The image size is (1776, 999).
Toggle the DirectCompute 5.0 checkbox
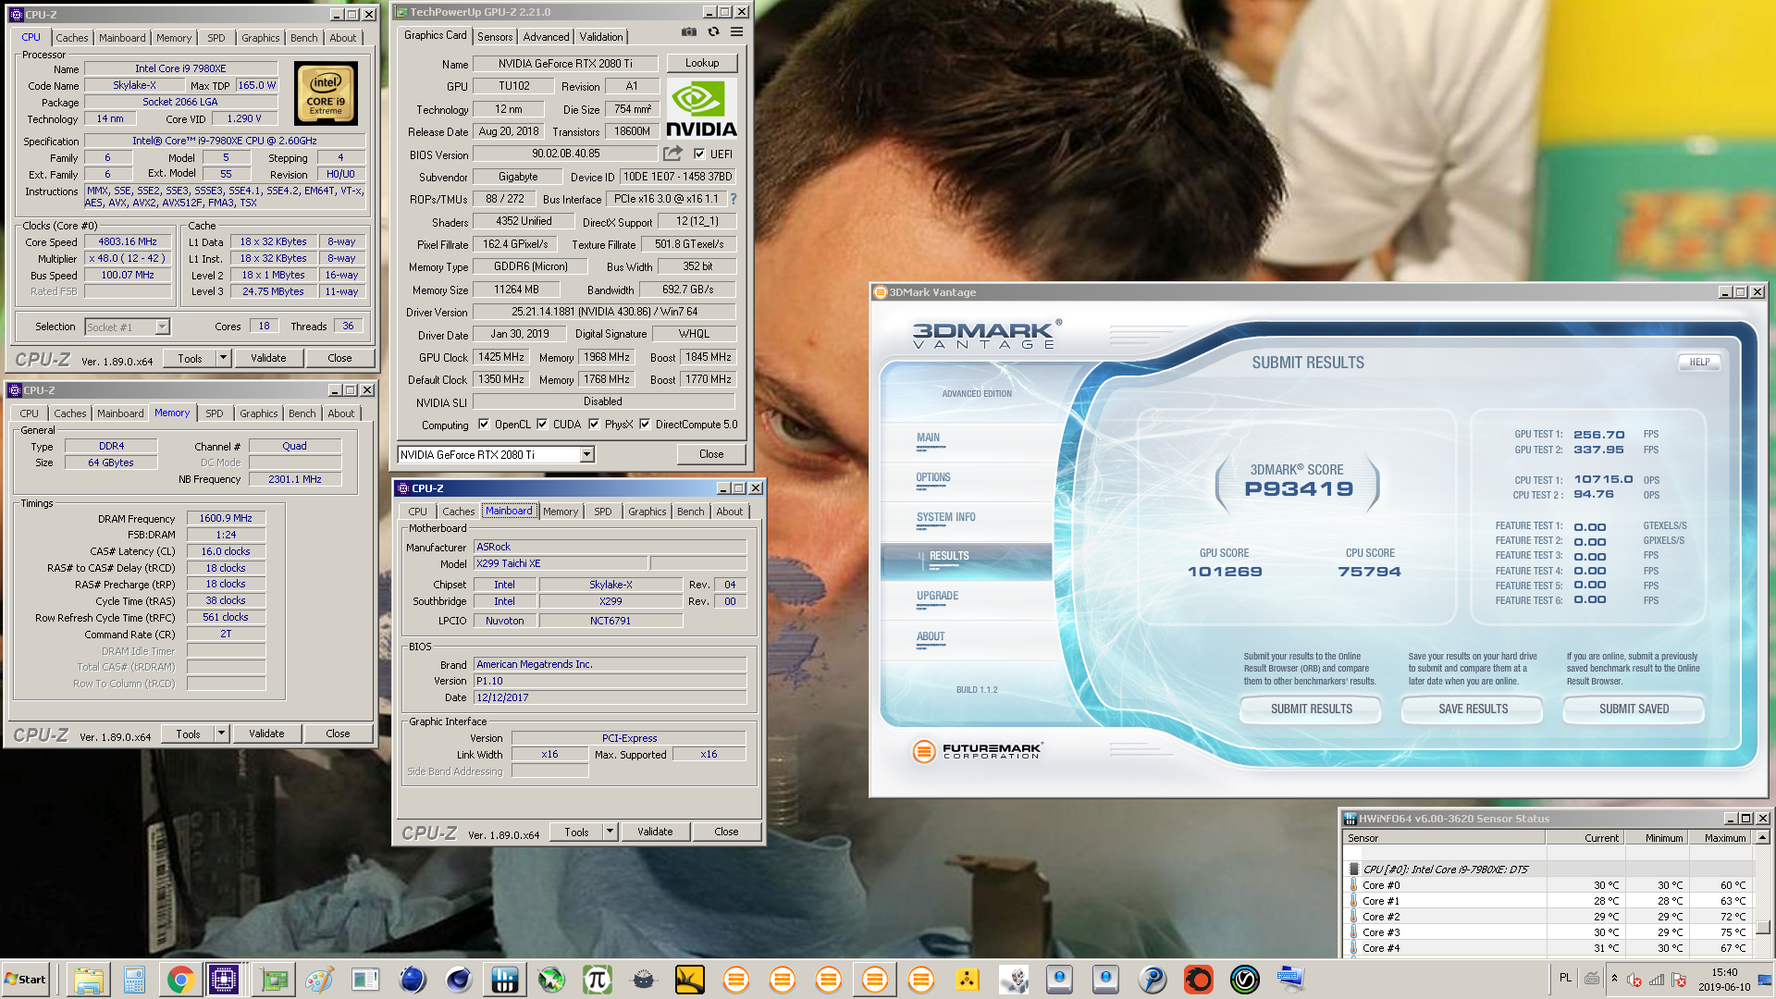645,425
